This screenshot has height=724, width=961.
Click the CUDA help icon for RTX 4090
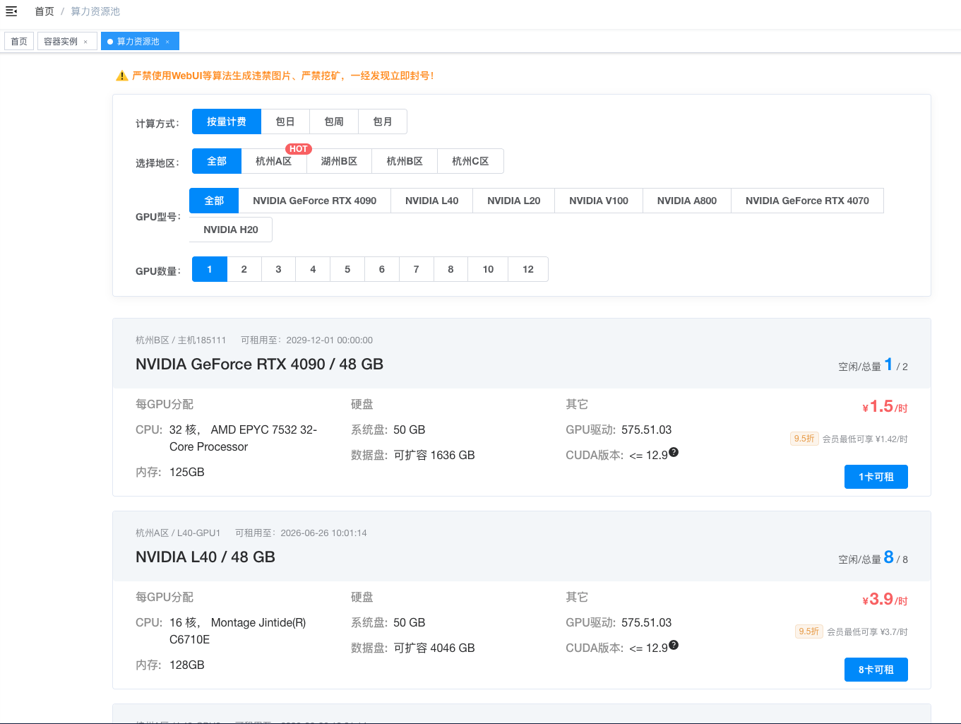point(674,452)
